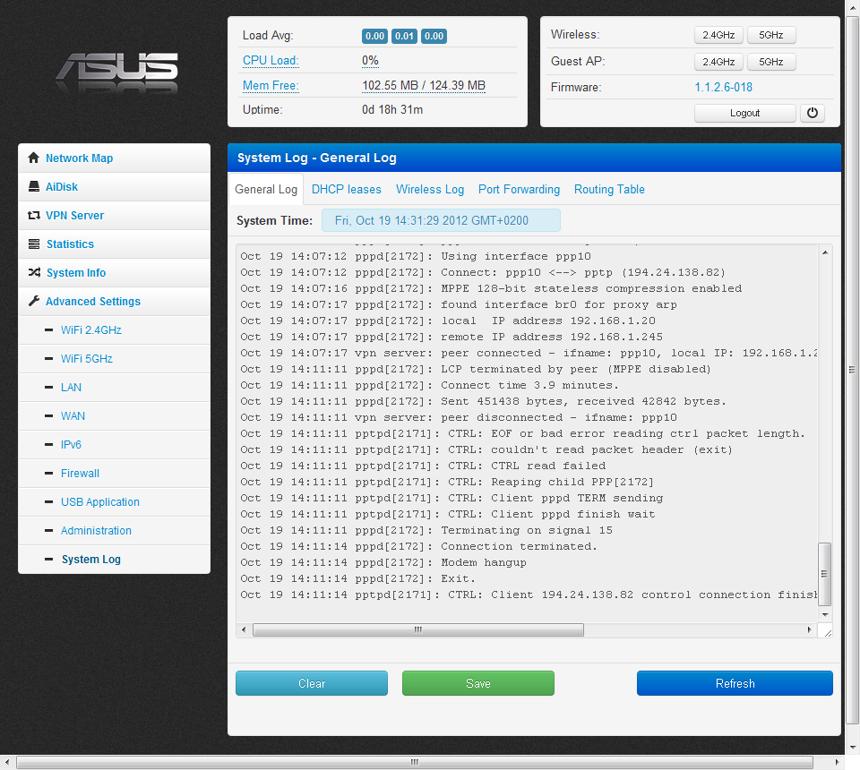Click the ASUS logo

(117, 70)
